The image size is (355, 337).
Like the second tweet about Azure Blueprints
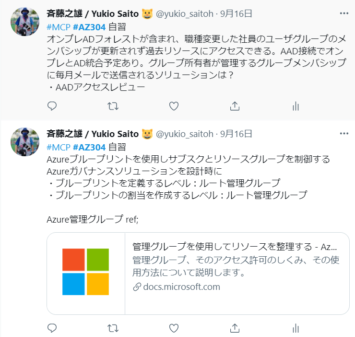174,328
